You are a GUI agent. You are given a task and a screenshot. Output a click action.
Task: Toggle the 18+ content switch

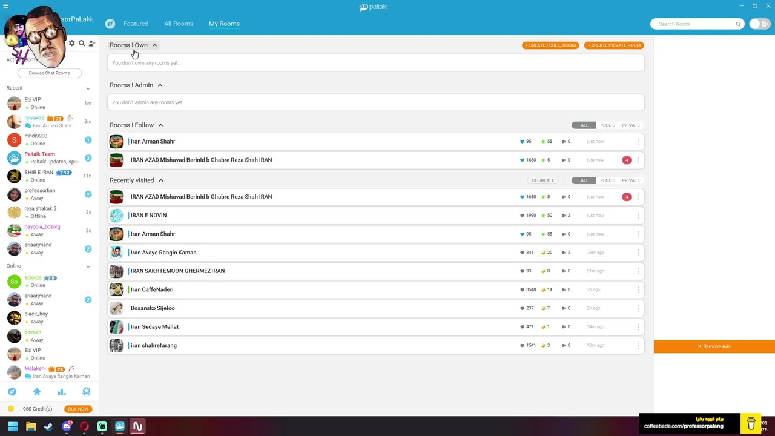(759, 24)
